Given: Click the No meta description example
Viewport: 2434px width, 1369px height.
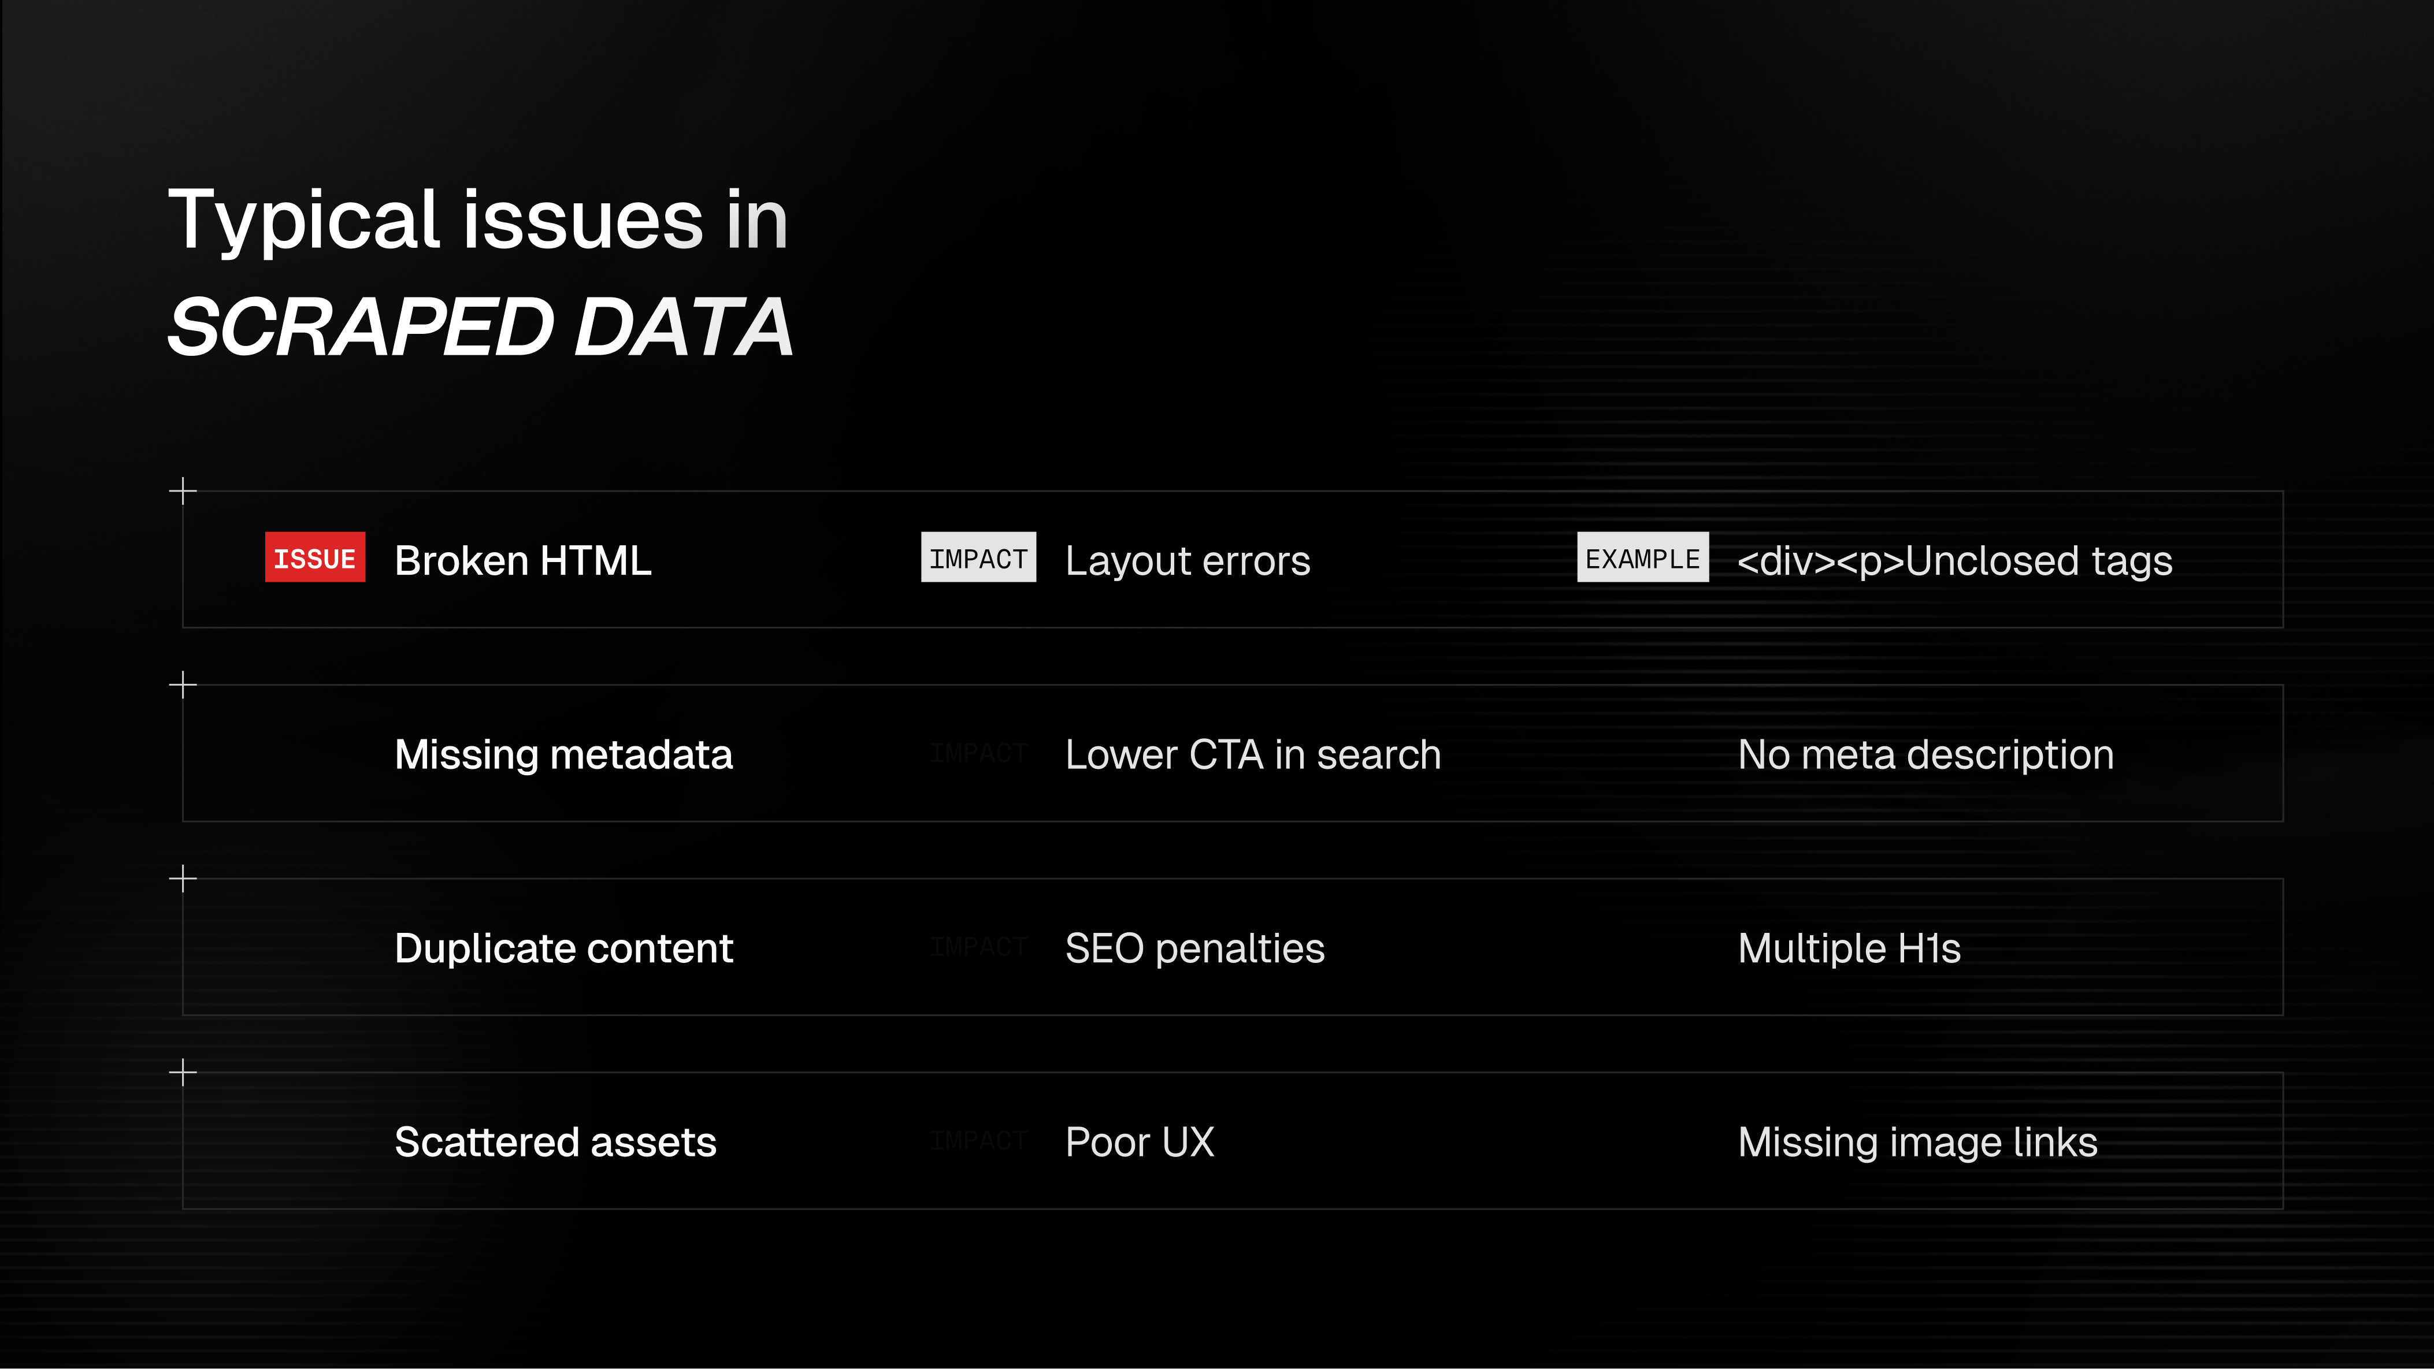Looking at the screenshot, I should 1925,754.
